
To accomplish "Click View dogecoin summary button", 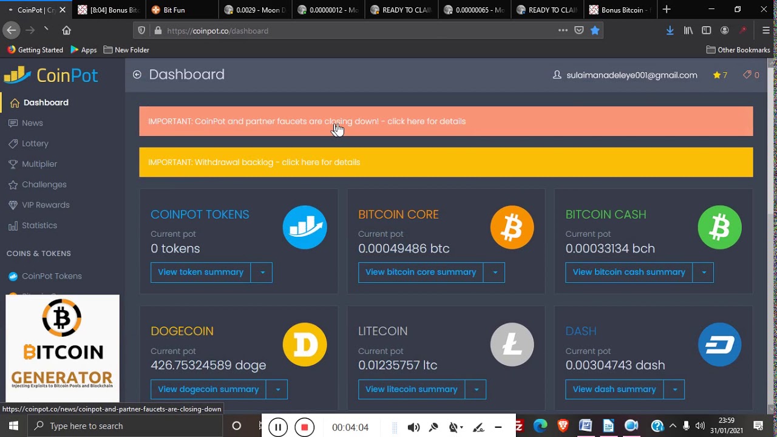I will [208, 390].
